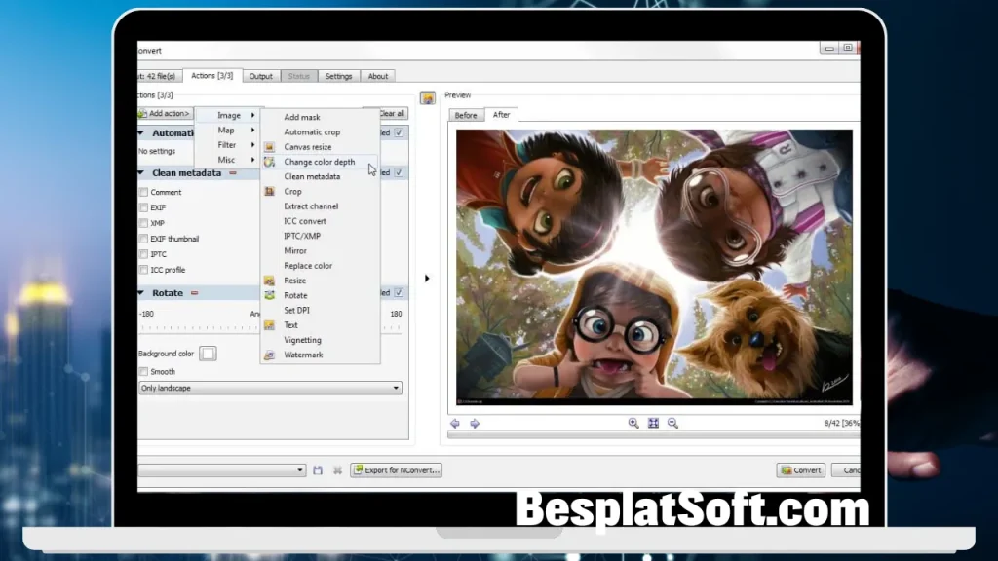
Task: Zoom in on the preview image
Action: point(633,423)
